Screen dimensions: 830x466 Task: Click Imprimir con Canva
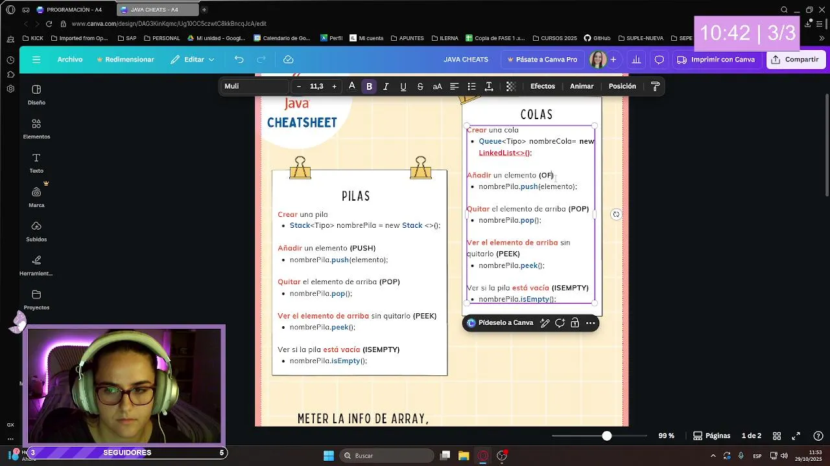click(716, 60)
